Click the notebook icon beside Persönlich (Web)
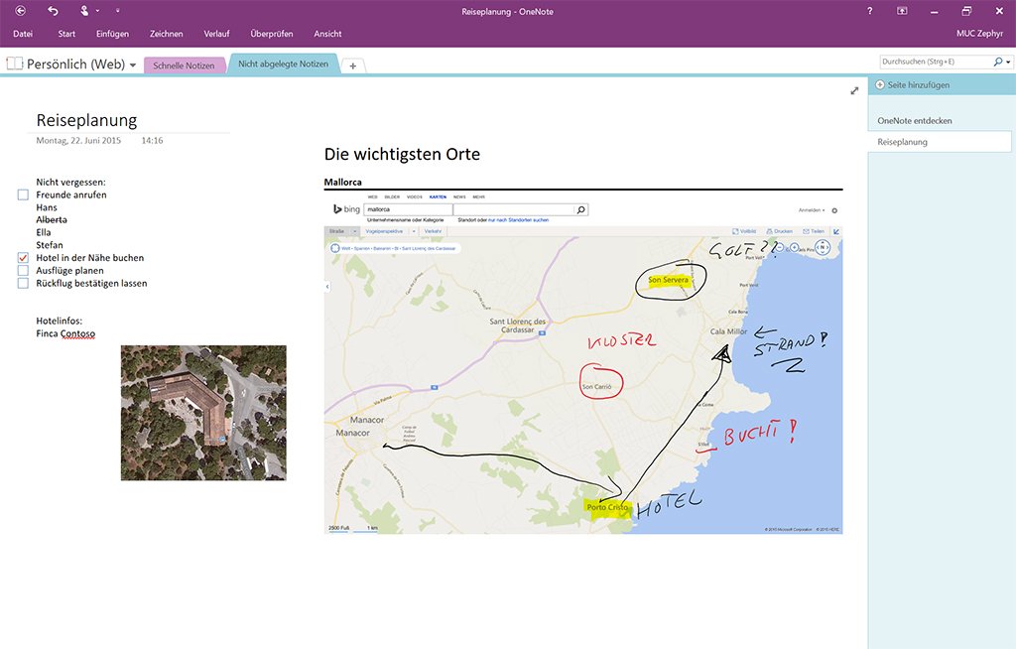Viewport: 1016px width, 649px height. [x=14, y=65]
